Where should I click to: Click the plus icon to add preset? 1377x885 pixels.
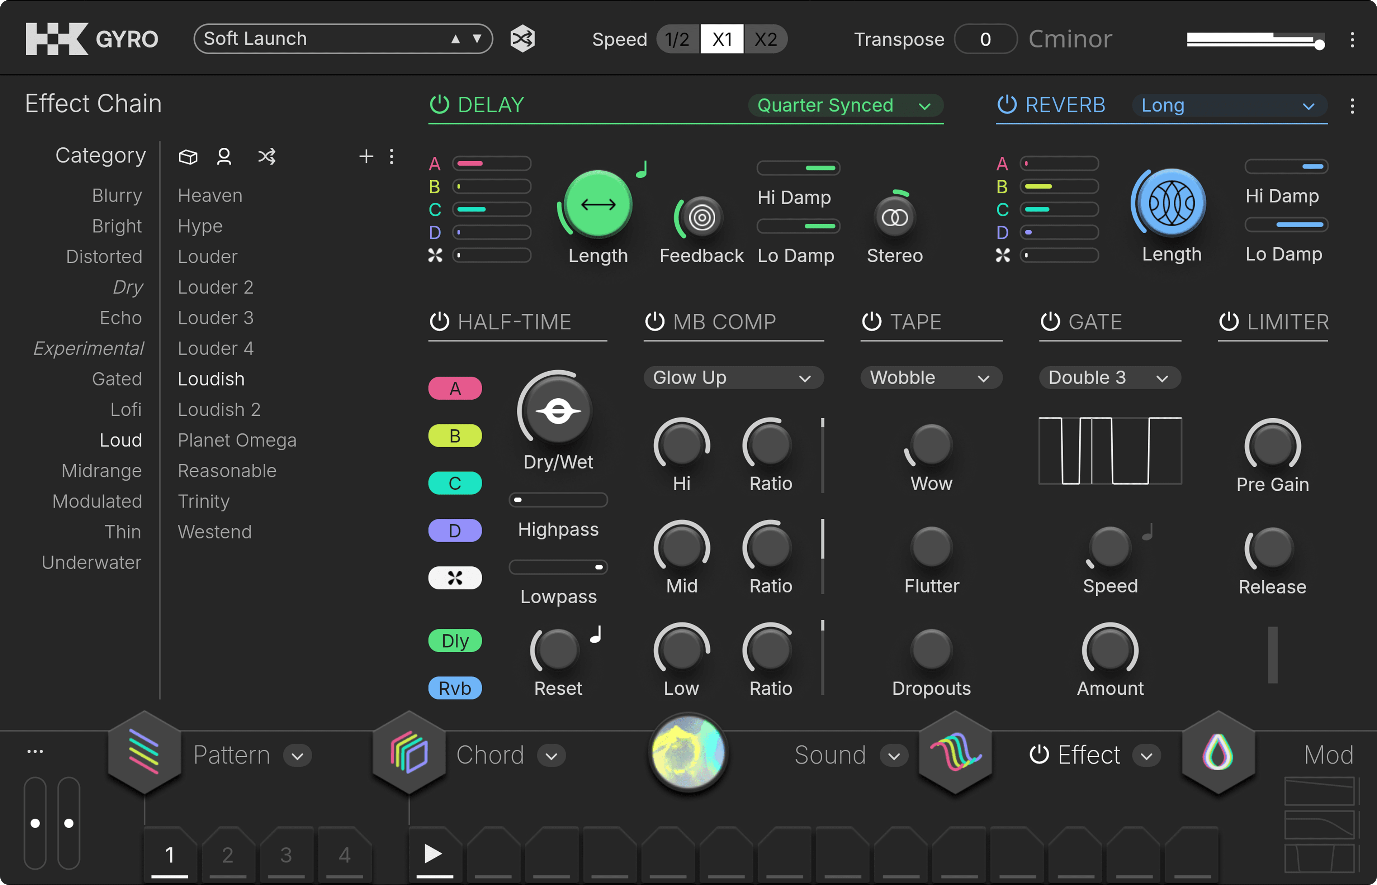[x=366, y=156]
